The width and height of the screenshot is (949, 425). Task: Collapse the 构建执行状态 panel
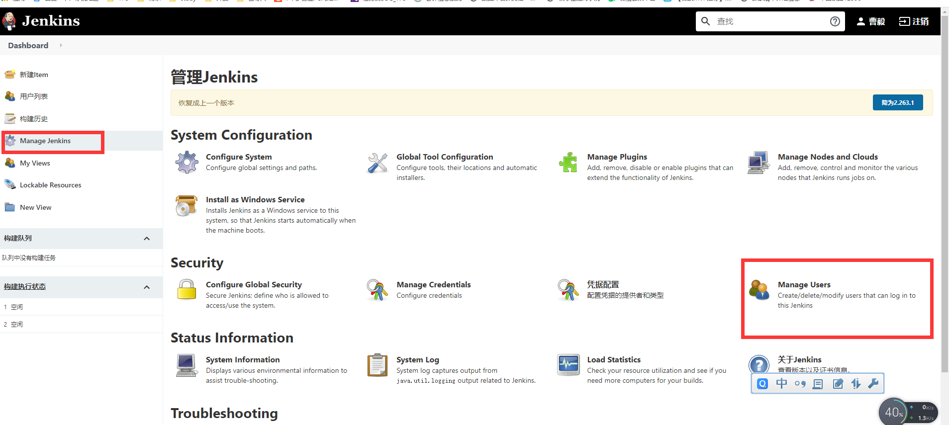147,287
